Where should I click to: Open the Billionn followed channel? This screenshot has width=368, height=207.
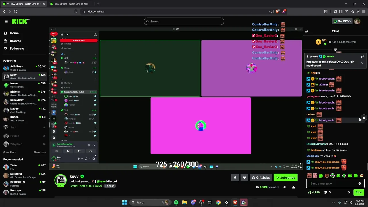24,93
